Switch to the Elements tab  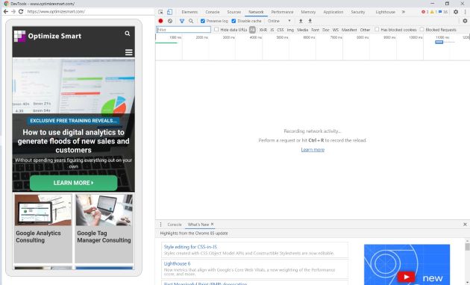(x=189, y=12)
